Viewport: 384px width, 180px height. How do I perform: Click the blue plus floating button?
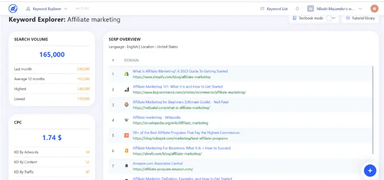[x=370, y=171]
